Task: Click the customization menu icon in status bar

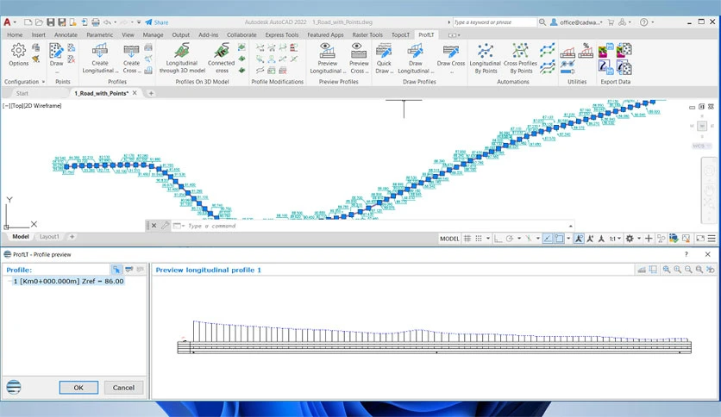Action: click(712, 239)
